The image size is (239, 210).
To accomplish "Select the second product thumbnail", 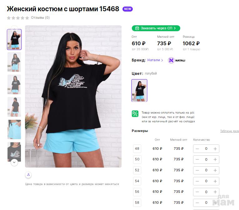I will 14,62.
